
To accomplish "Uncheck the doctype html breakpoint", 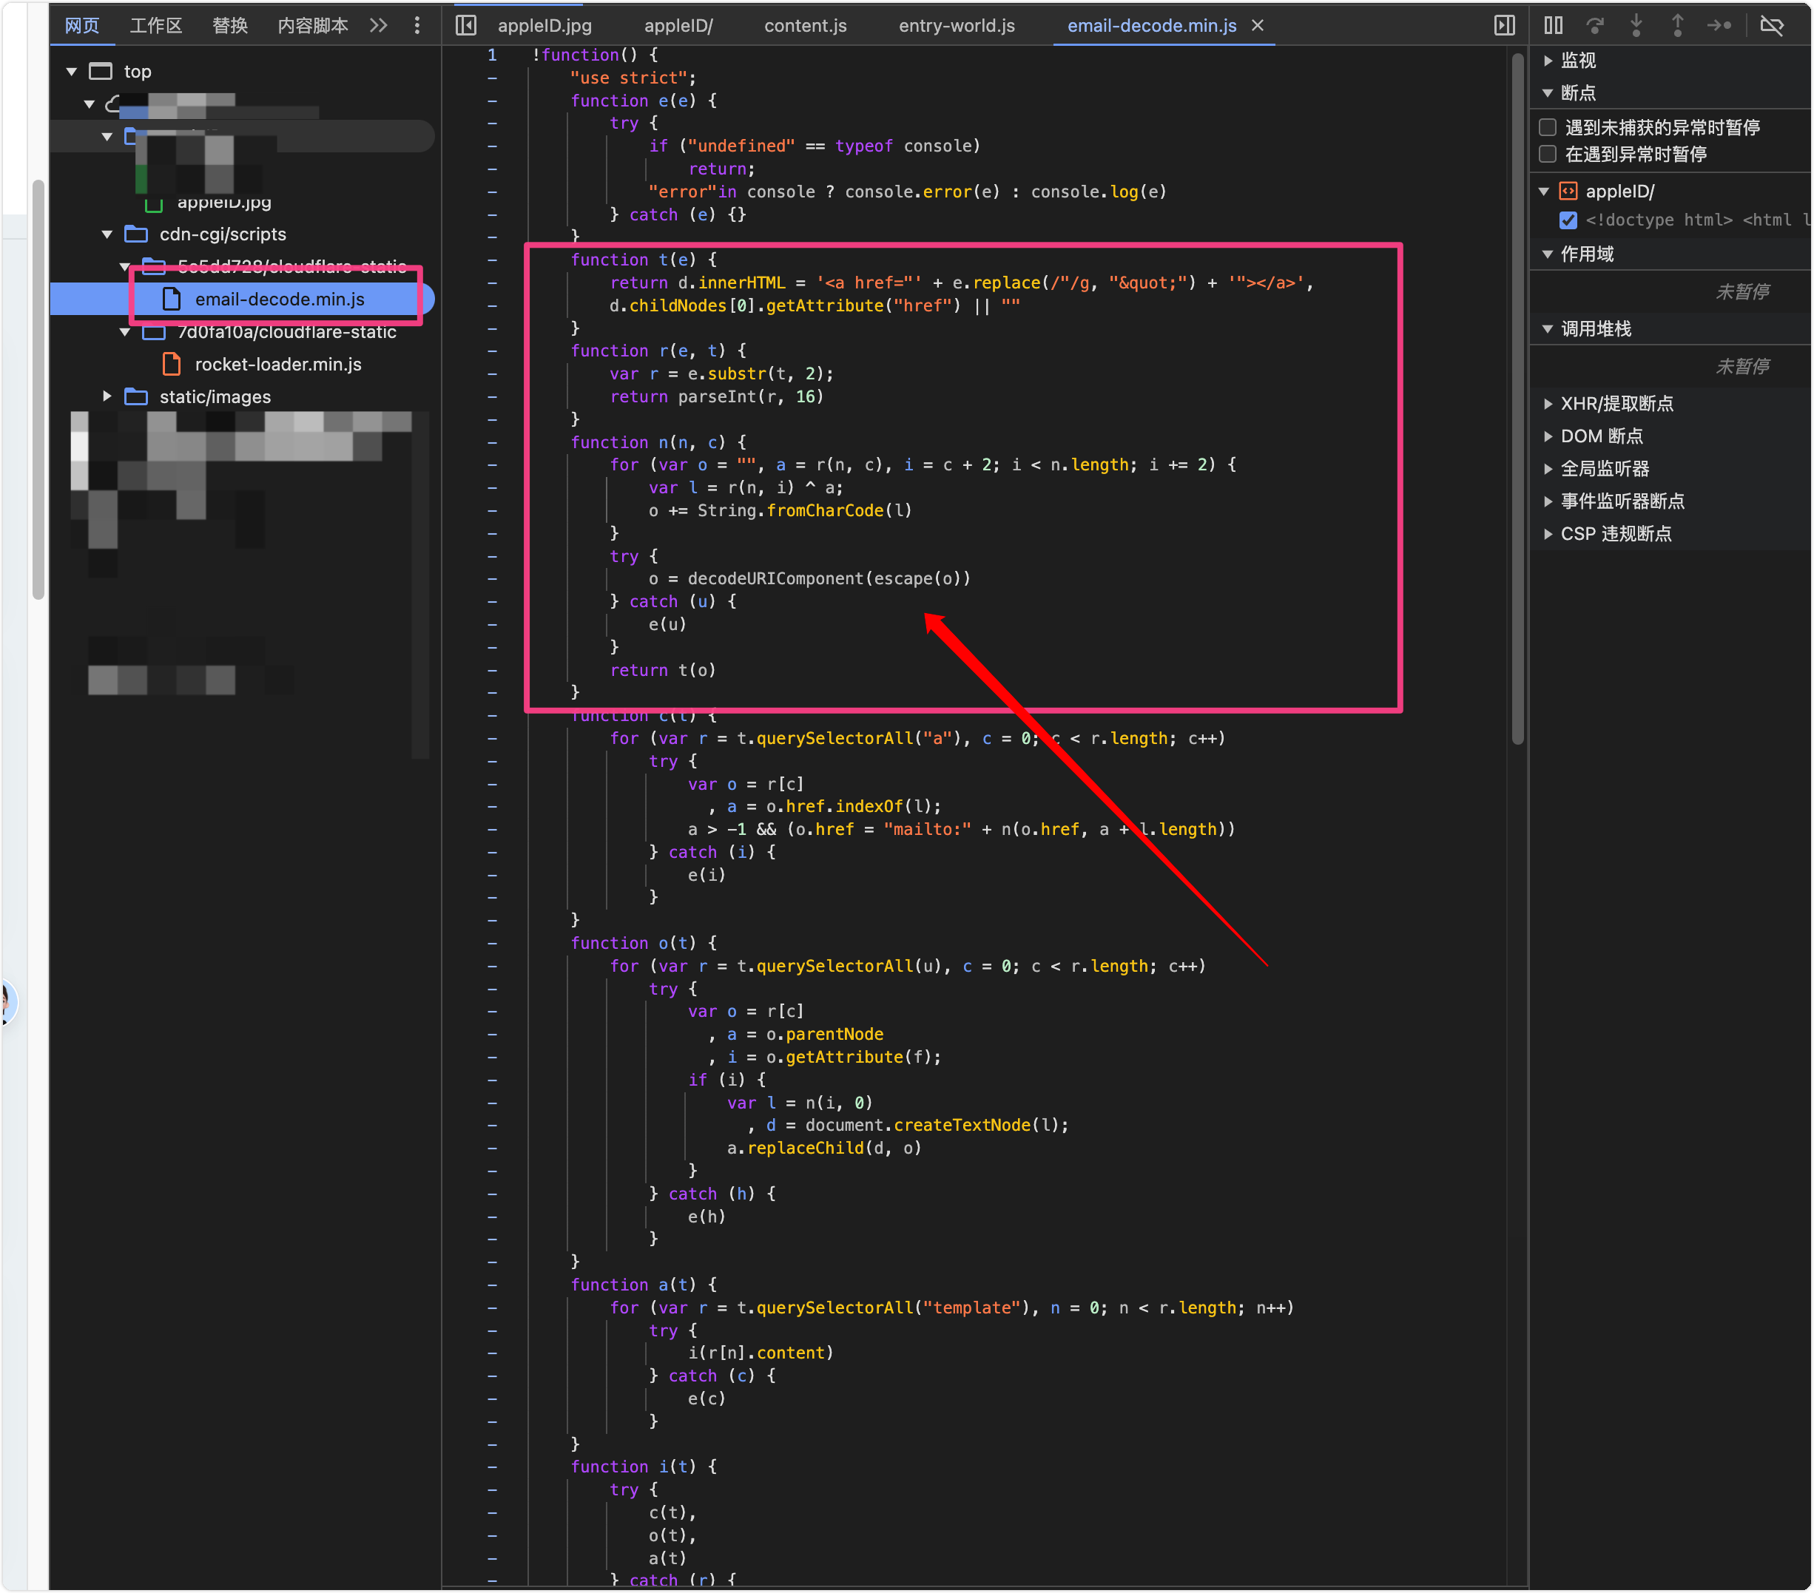I will 1568,220.
